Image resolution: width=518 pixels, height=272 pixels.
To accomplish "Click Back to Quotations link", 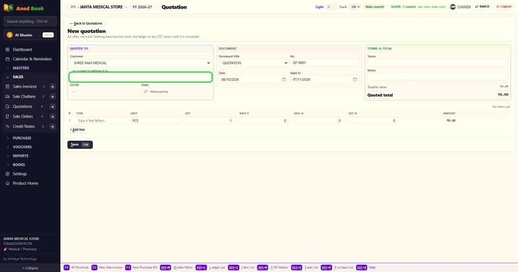I will [x=86, y=23].
